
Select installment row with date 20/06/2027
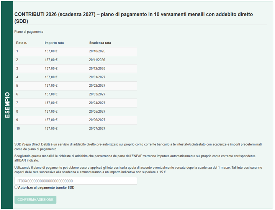coord(76,120)
